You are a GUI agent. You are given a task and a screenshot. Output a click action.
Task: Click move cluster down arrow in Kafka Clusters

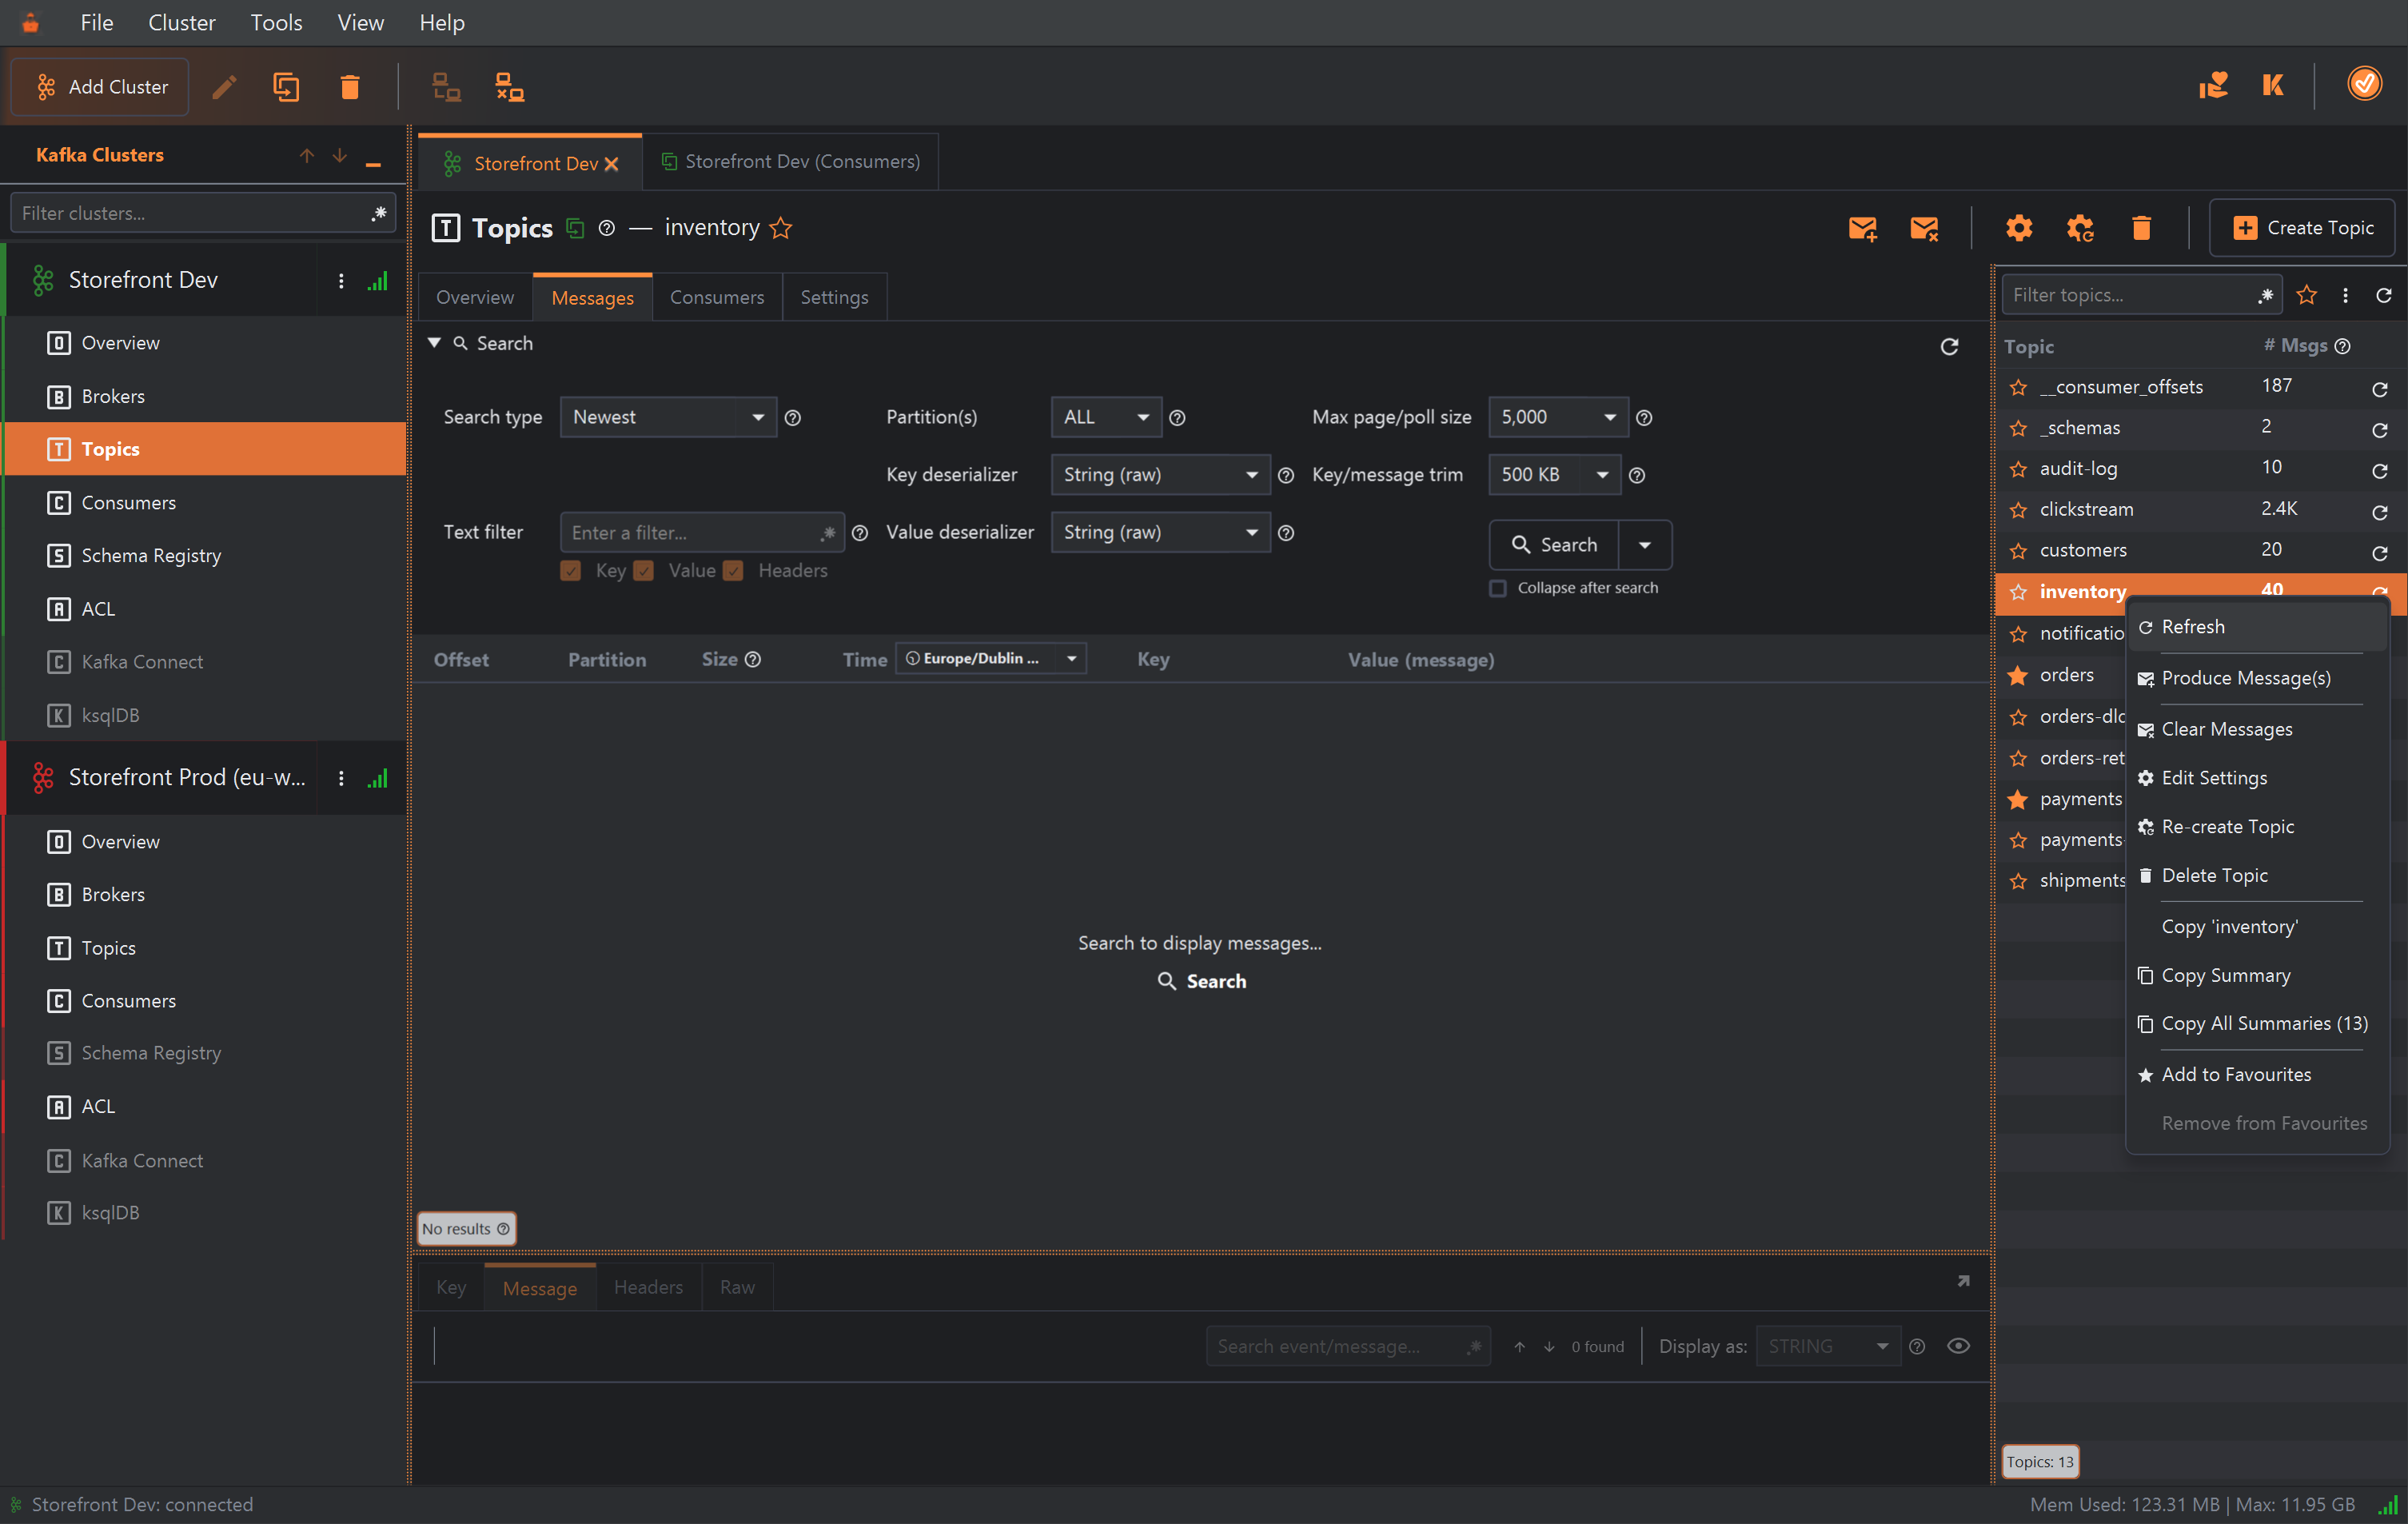click(340, 155)
